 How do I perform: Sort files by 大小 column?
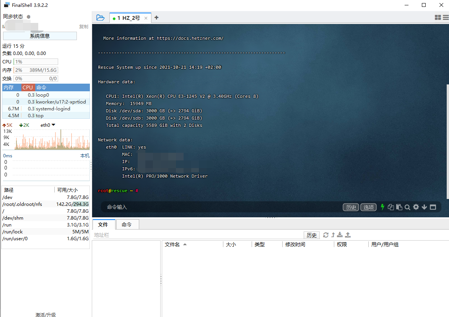238,245
